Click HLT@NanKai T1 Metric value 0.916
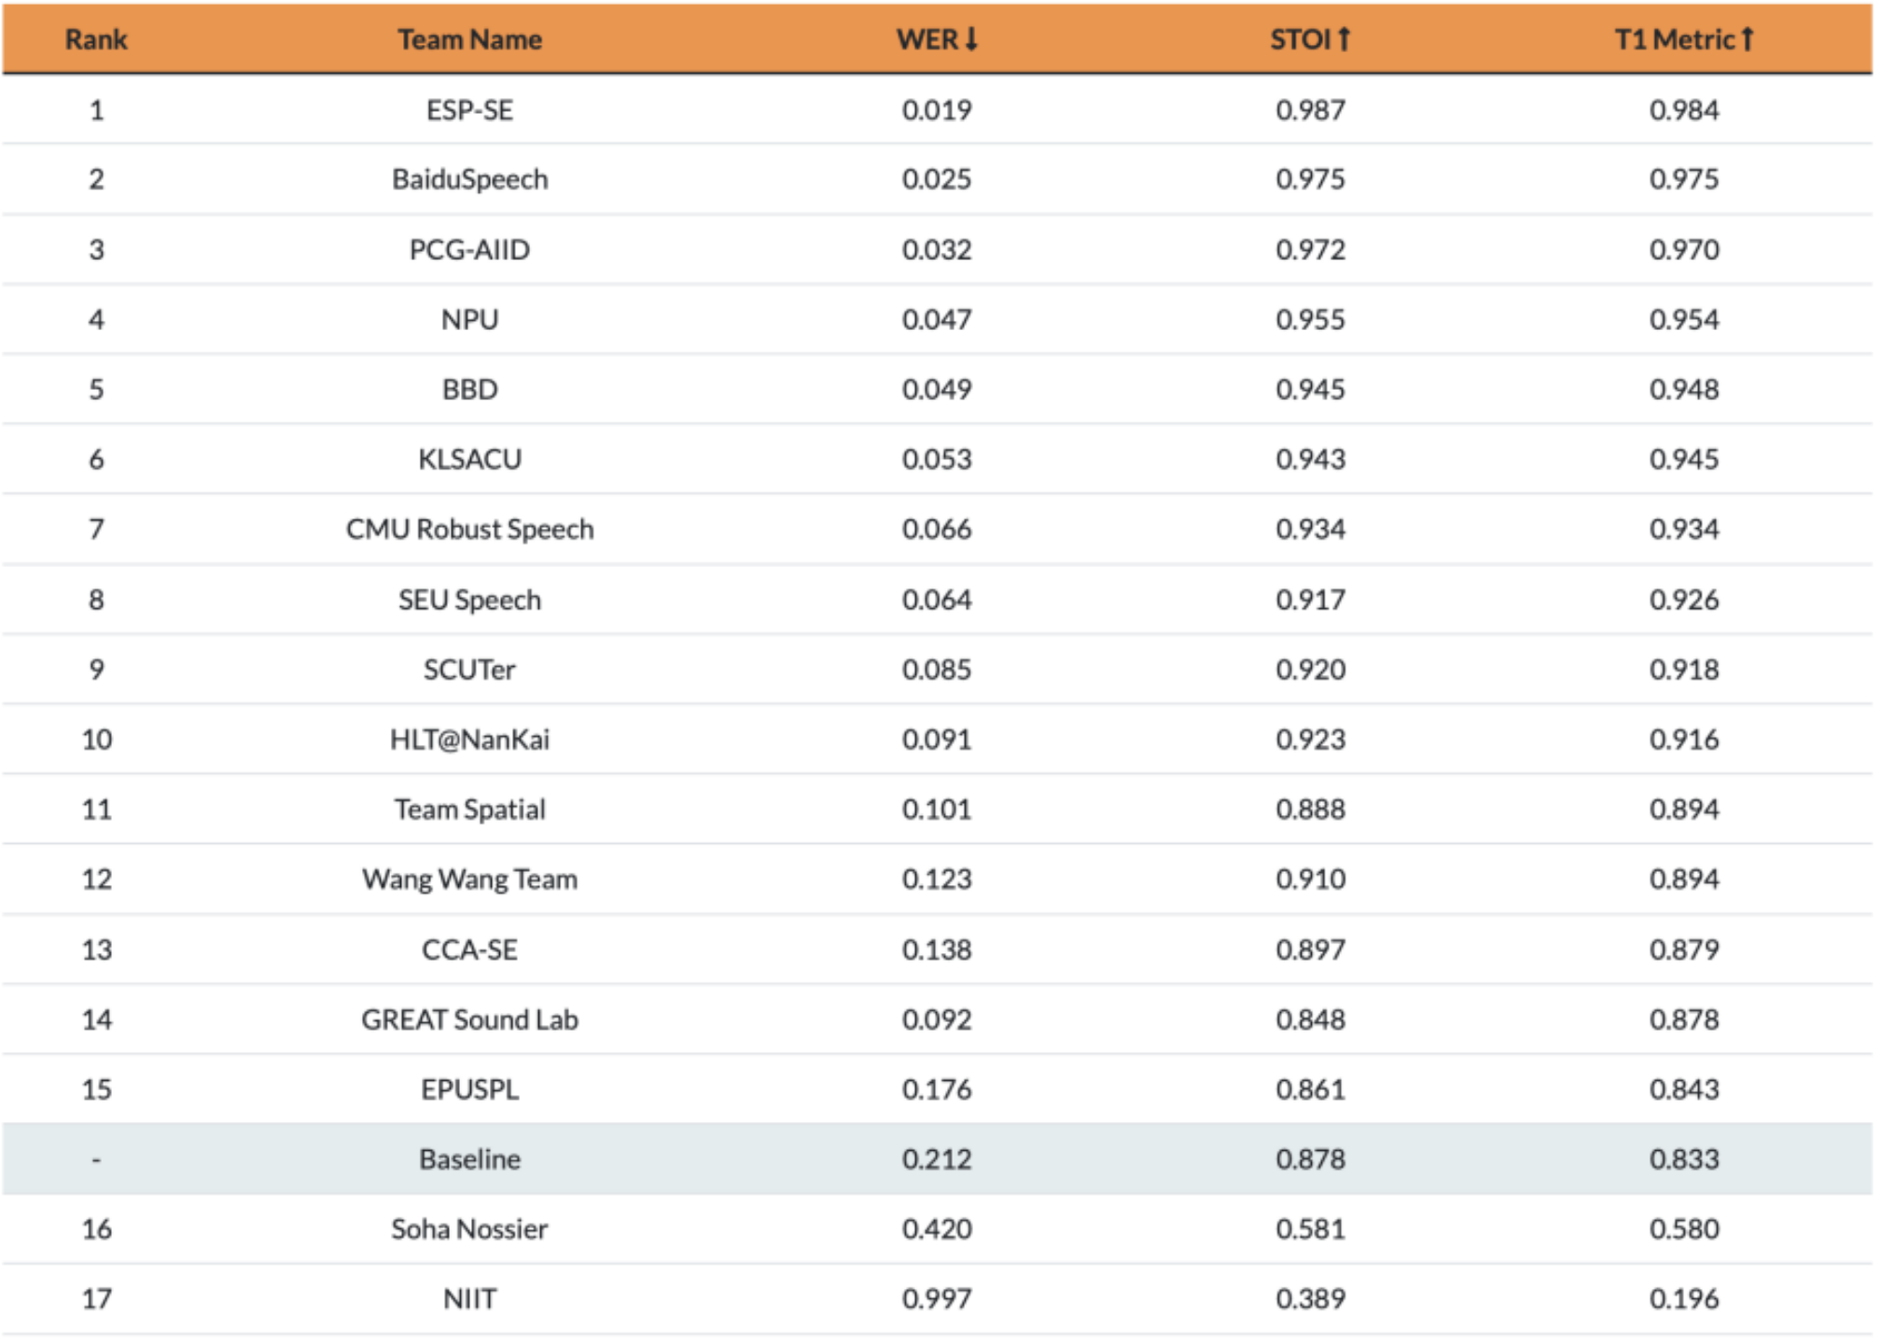This screenshot has height=1343, width=1881. pos(1684,740)
